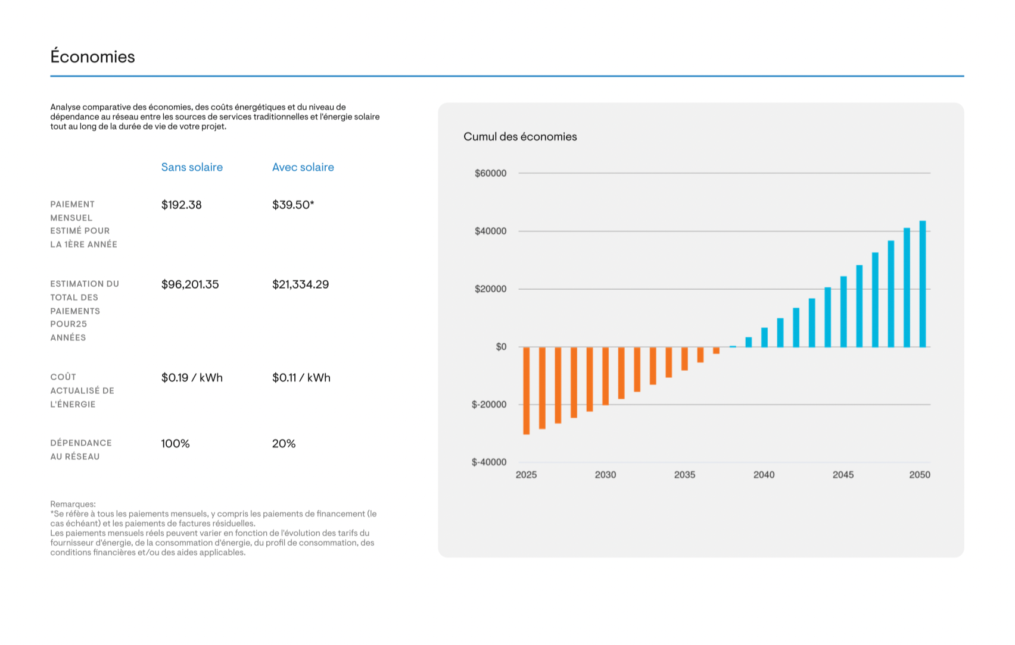The width and height of the screenshot is (1015, 645).
Task: Click the $-40000 y-axis label
Action: [x=488, y=462]
